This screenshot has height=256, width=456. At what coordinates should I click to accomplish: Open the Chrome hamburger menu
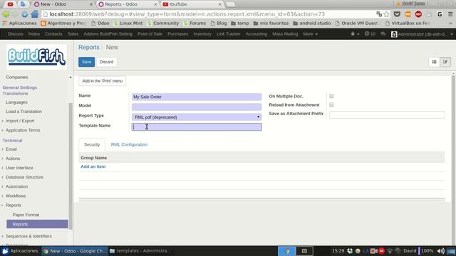pos(450,14)
